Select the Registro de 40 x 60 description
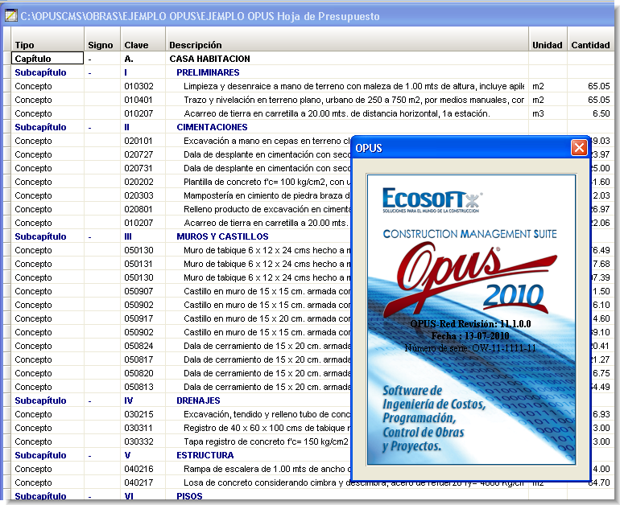Image resolution: width=620 pixels, height=505 pixels. click(267, 428)
